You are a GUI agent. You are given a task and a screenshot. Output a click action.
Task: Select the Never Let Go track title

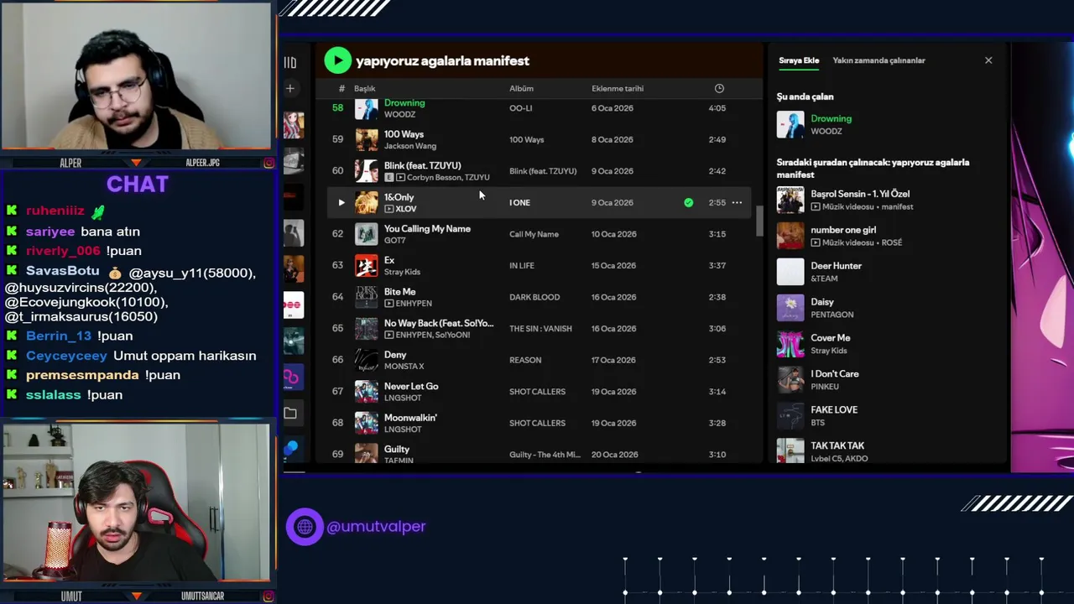pyautogui.click(x=411, y=386)
